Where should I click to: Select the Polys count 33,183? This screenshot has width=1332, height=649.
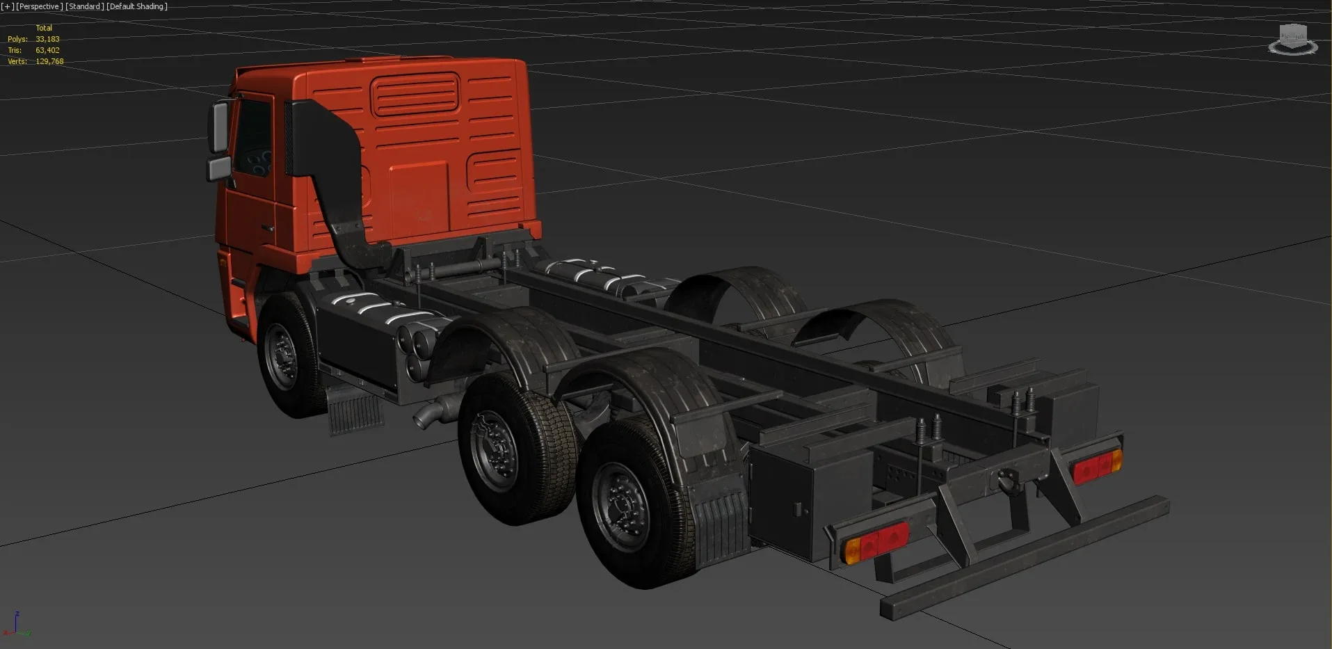click(47, 39)
